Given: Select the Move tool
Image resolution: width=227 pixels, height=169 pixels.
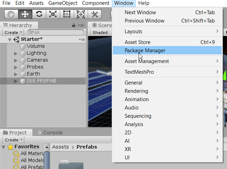Looking at the screenshot, I should pos(25,14).
